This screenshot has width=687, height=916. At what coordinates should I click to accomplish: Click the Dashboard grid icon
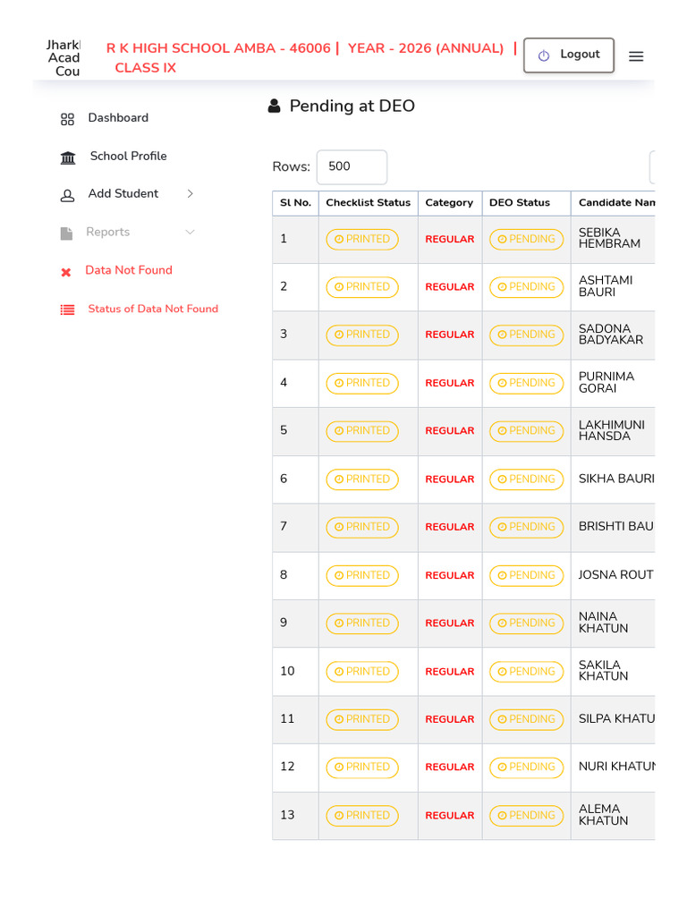click(67, 119)
